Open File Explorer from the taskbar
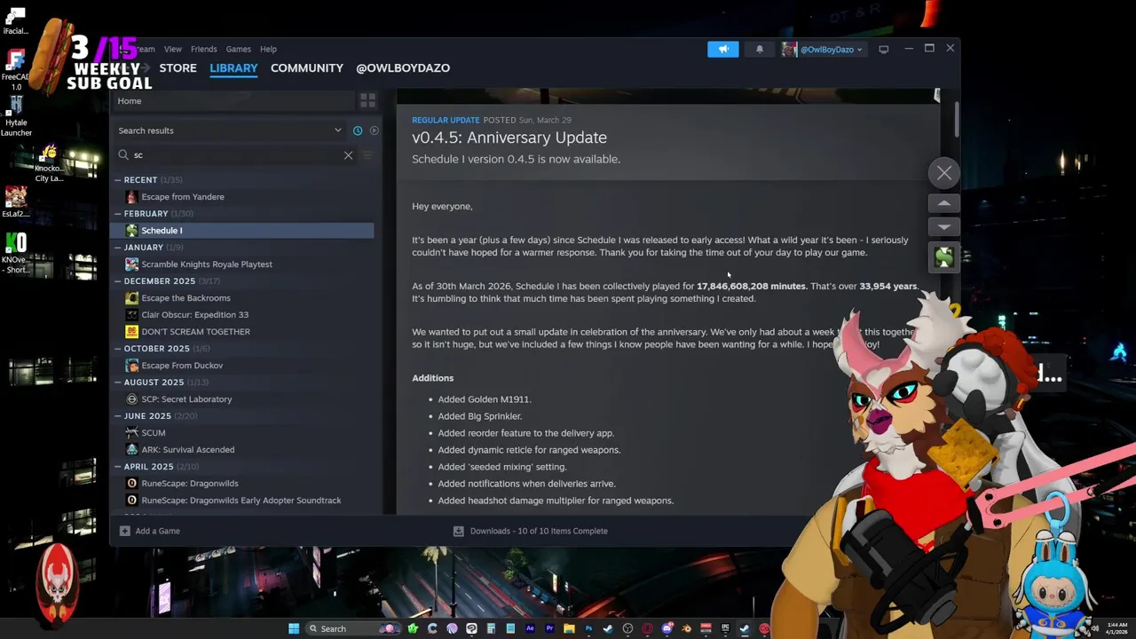Viewport: 1136px width, 639px height. pyautogui.click(x=569, y=628)
